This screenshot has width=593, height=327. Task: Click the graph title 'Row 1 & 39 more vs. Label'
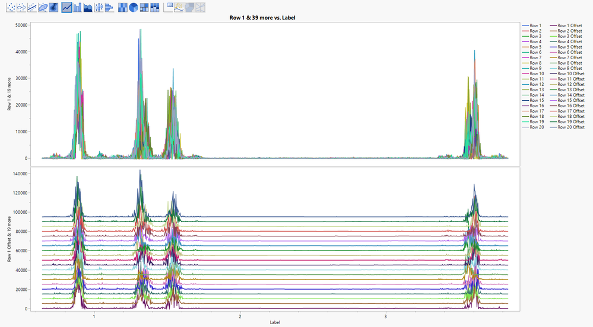coord(262,18)
